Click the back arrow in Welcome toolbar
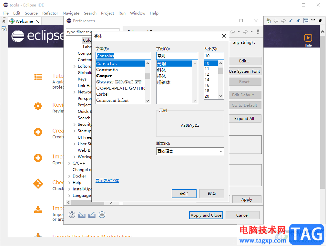The width and height of the screenshot is (326, 246). point(276,21)
